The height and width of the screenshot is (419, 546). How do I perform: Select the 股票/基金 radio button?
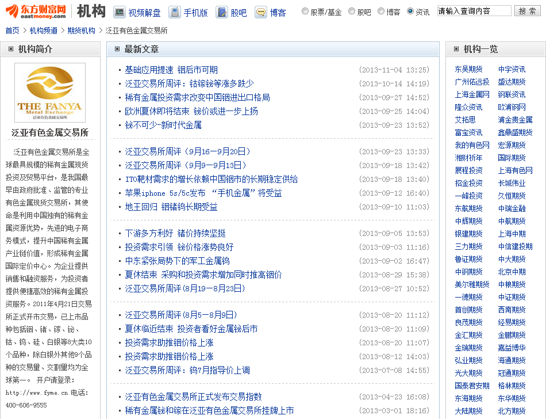point(305,11)
